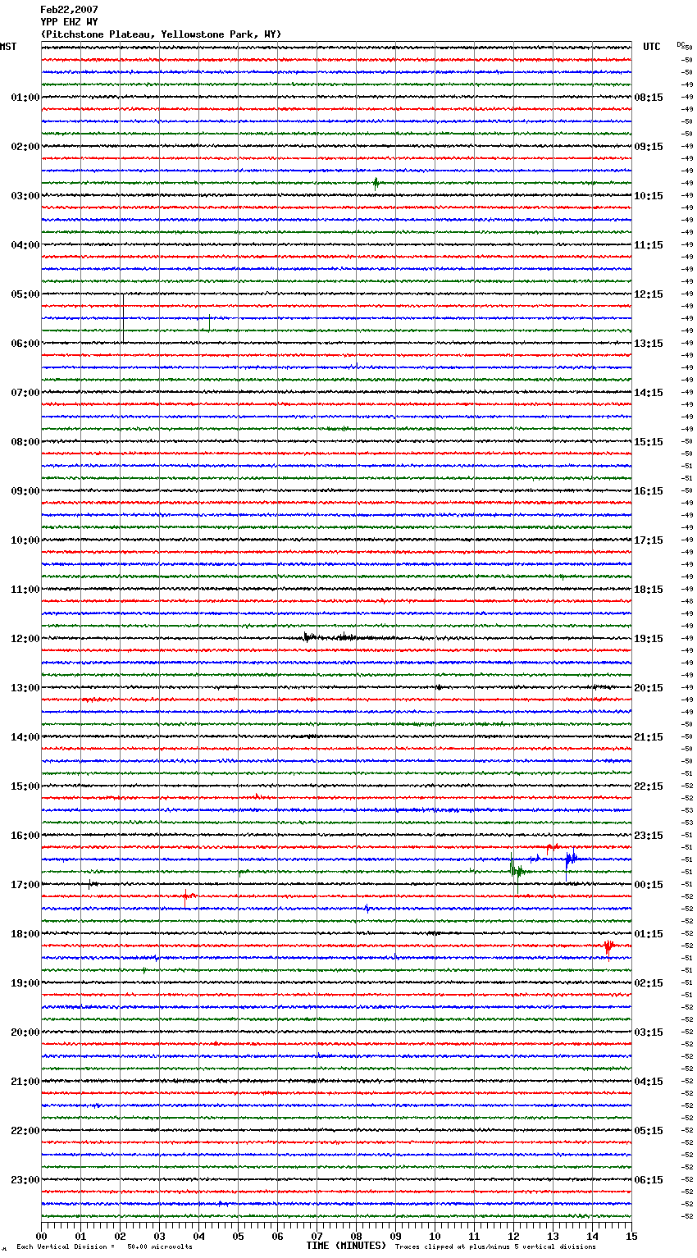Image resolution: width=697 pixels, height=1258 pixels.
Task: Click the 23:15 UTC time label
Action: pos(649,836)
